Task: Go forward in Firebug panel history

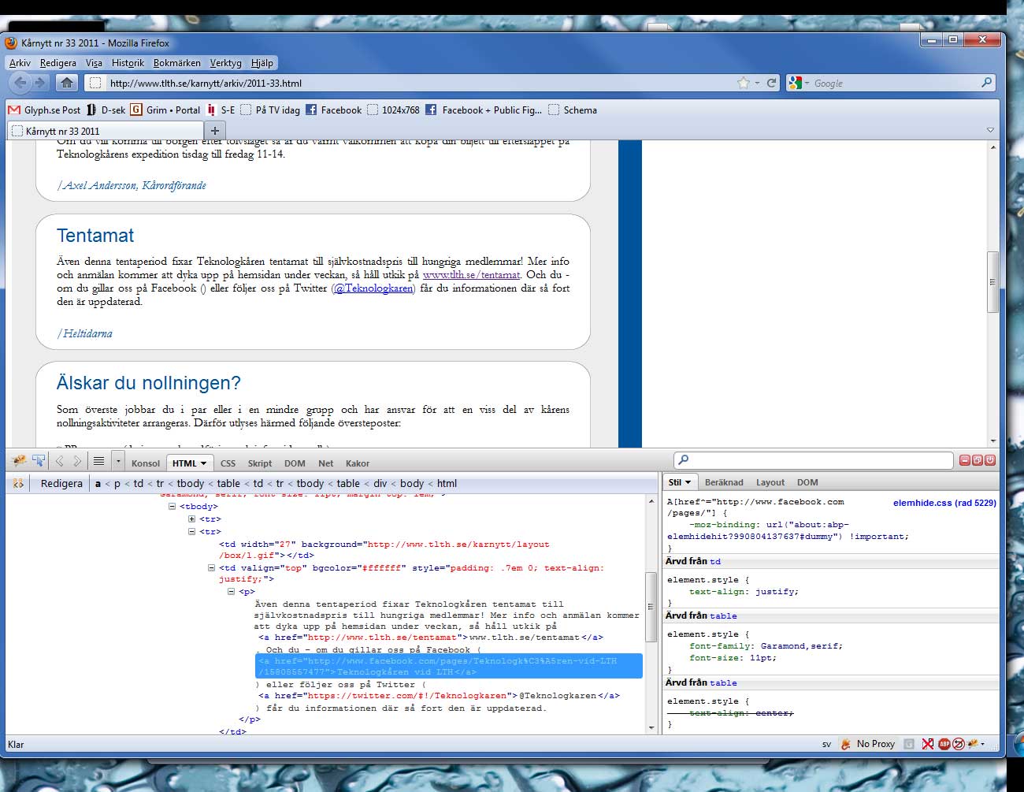Action: (77, 462)
